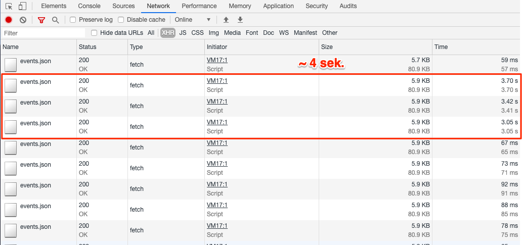Sort by the Initiator column header
Viewport: 522px width, 245px height.
point(262,47)
